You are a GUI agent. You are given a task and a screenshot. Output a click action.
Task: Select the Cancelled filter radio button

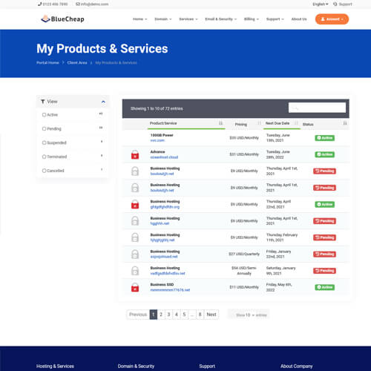[x=44, y=171]
